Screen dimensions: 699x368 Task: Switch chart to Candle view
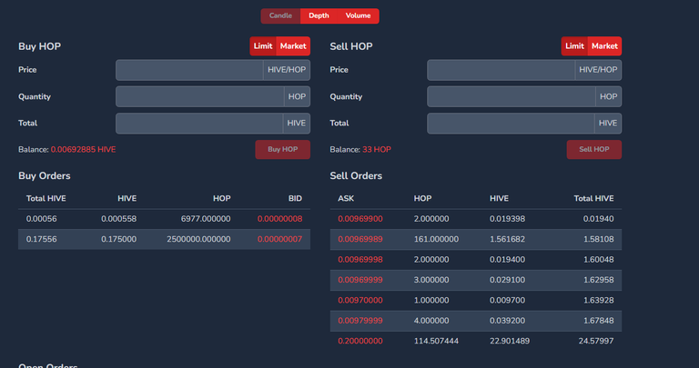pos(280,15)
